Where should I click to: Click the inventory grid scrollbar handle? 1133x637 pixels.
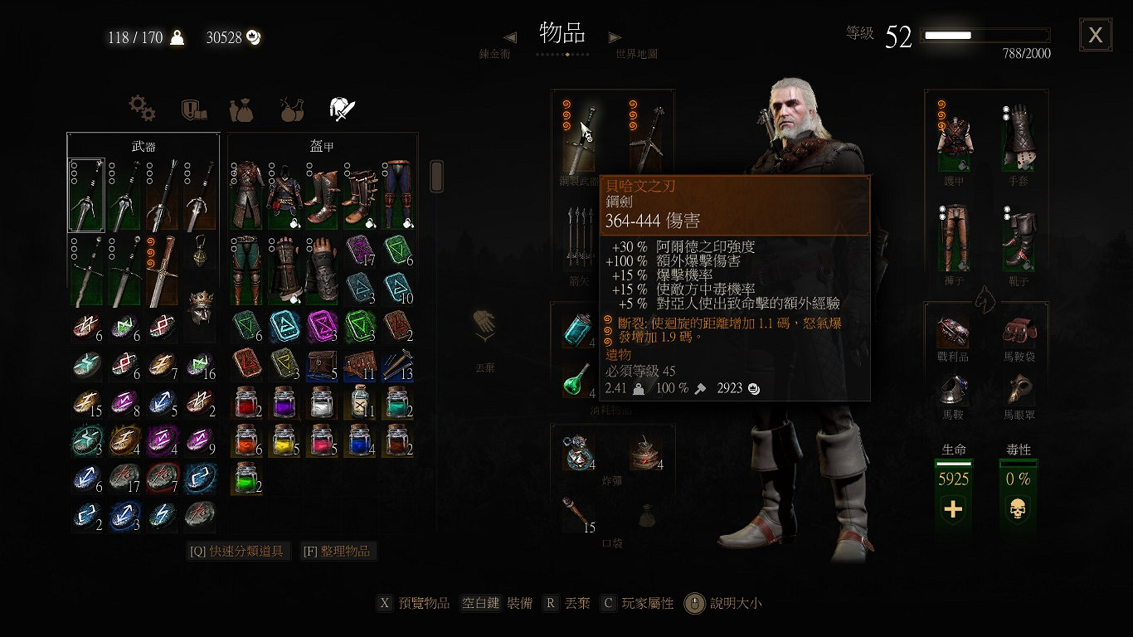coord(436,176)
